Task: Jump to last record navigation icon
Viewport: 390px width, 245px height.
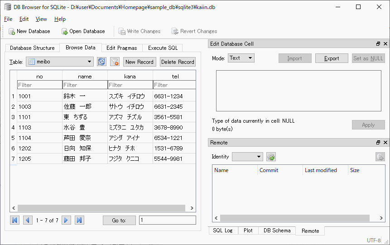Action: click(x=79, y=220)
